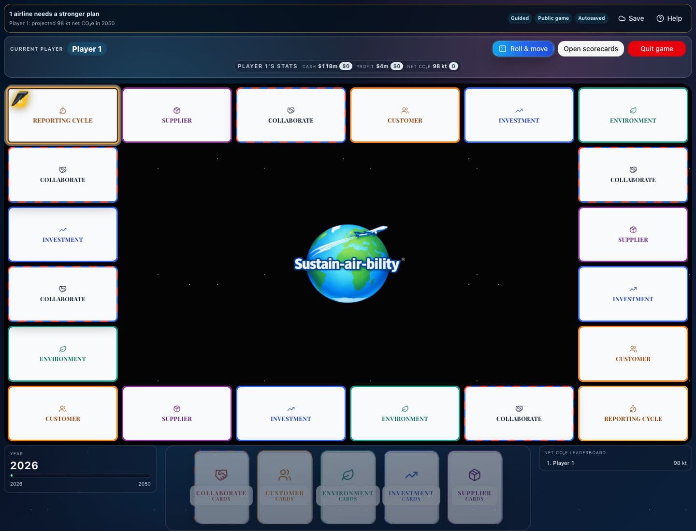Image resolution: width=696 pixels, height=531 pixels.
Task: Click the clock icon on the bottom-right Reporting Cycle tile
Action: tap(633, 409)
